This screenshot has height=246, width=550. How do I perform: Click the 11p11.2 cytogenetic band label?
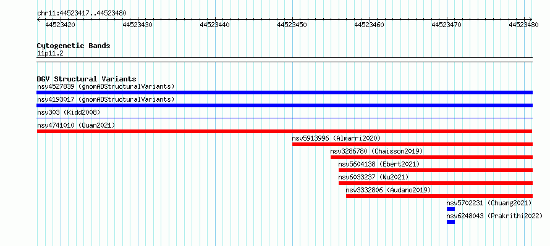[x=50, y=53]
